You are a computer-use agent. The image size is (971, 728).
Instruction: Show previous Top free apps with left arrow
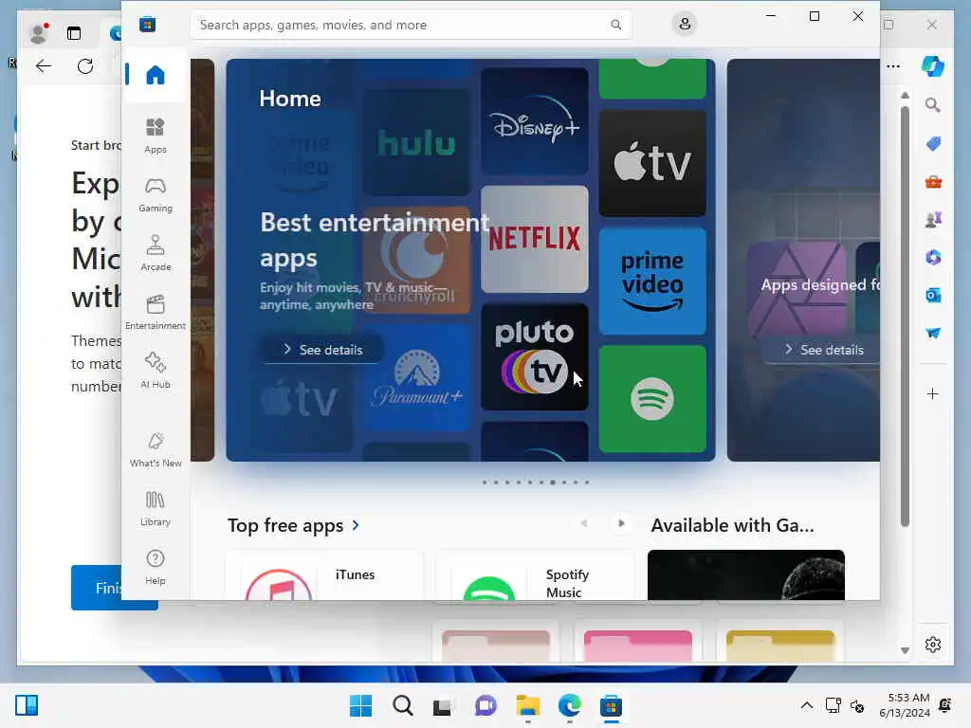[x=584, y=523]
